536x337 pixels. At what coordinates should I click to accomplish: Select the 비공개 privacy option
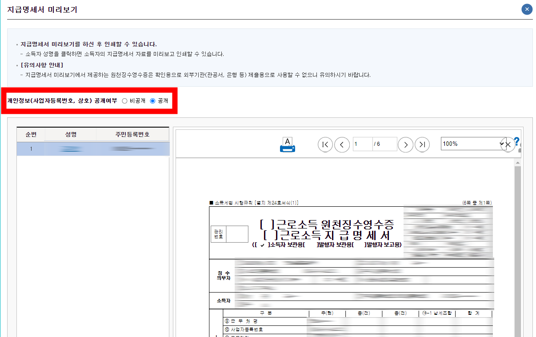coord(124,100)
